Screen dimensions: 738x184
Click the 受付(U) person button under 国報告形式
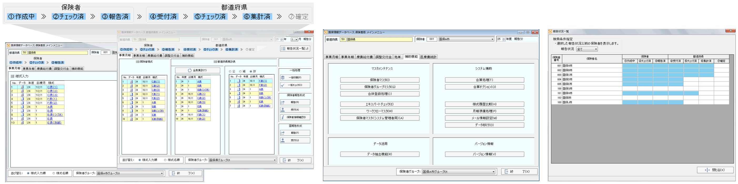click(295, 140)
